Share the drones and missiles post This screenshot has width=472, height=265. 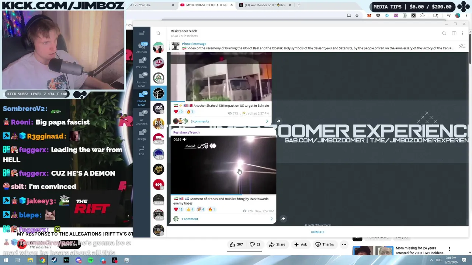283,219
